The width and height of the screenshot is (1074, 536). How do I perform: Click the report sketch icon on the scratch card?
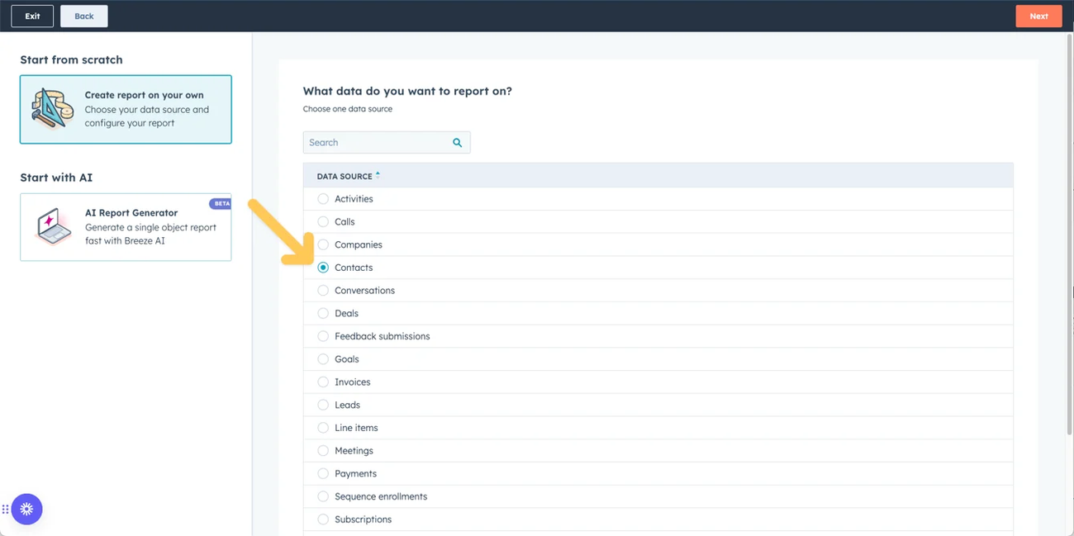coord(51,108)
